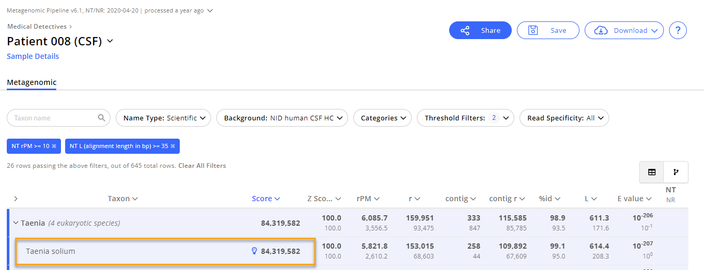Switch to table view icon
The width and height of the screenshot is (704, 270).
point(652,172)
